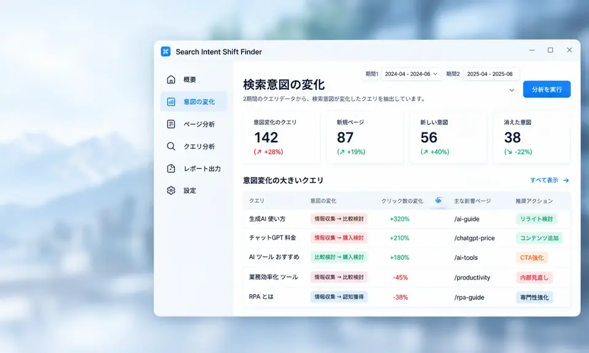Click the up-arrow trend icon beside +28%
Image resolution: width=589 pixels, height=353 pixels.
click(258, 152)
